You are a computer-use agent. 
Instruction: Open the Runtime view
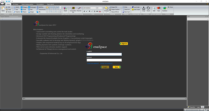[x=165, y=9]
